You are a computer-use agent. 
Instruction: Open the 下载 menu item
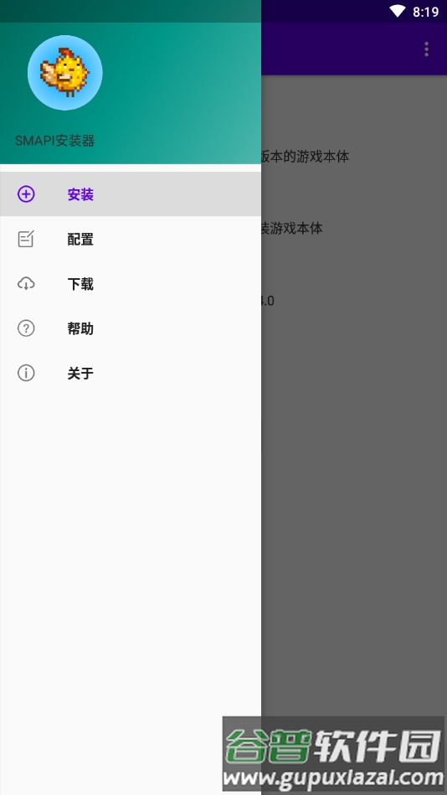click(x=131, y=283)
